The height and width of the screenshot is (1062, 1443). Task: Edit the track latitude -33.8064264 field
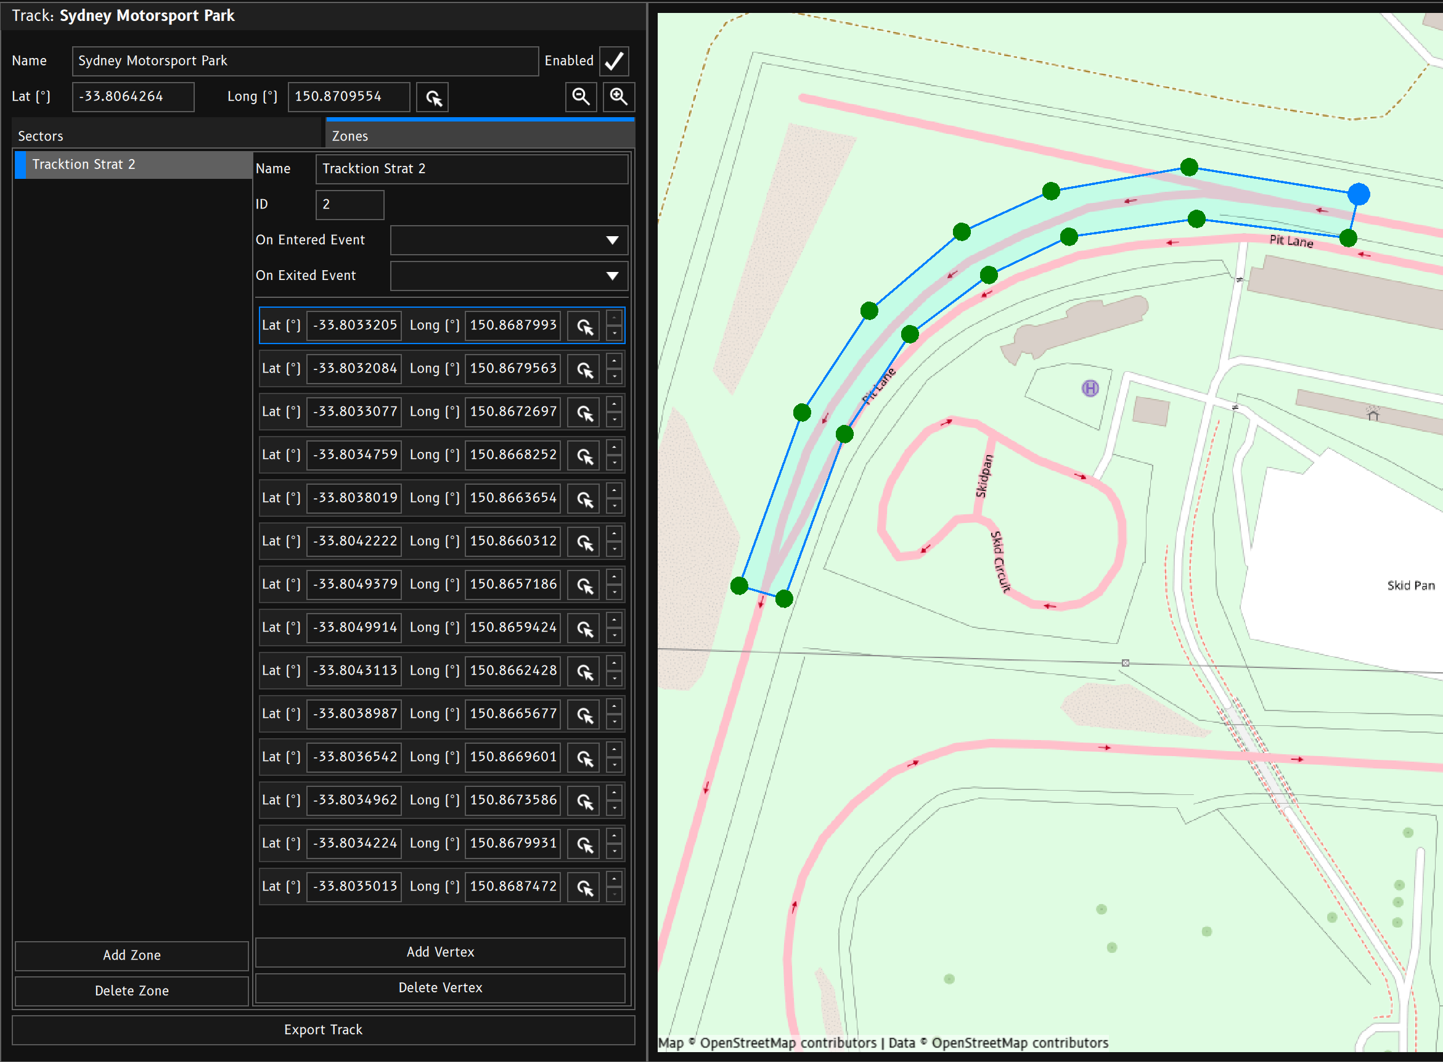tap(133, 97)
